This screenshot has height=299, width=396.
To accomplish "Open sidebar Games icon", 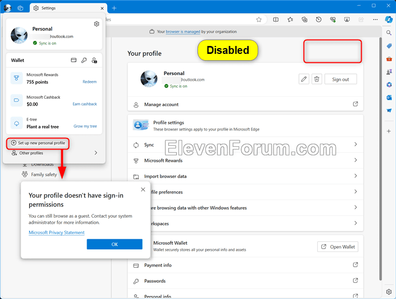I will (x=389, y=72).
